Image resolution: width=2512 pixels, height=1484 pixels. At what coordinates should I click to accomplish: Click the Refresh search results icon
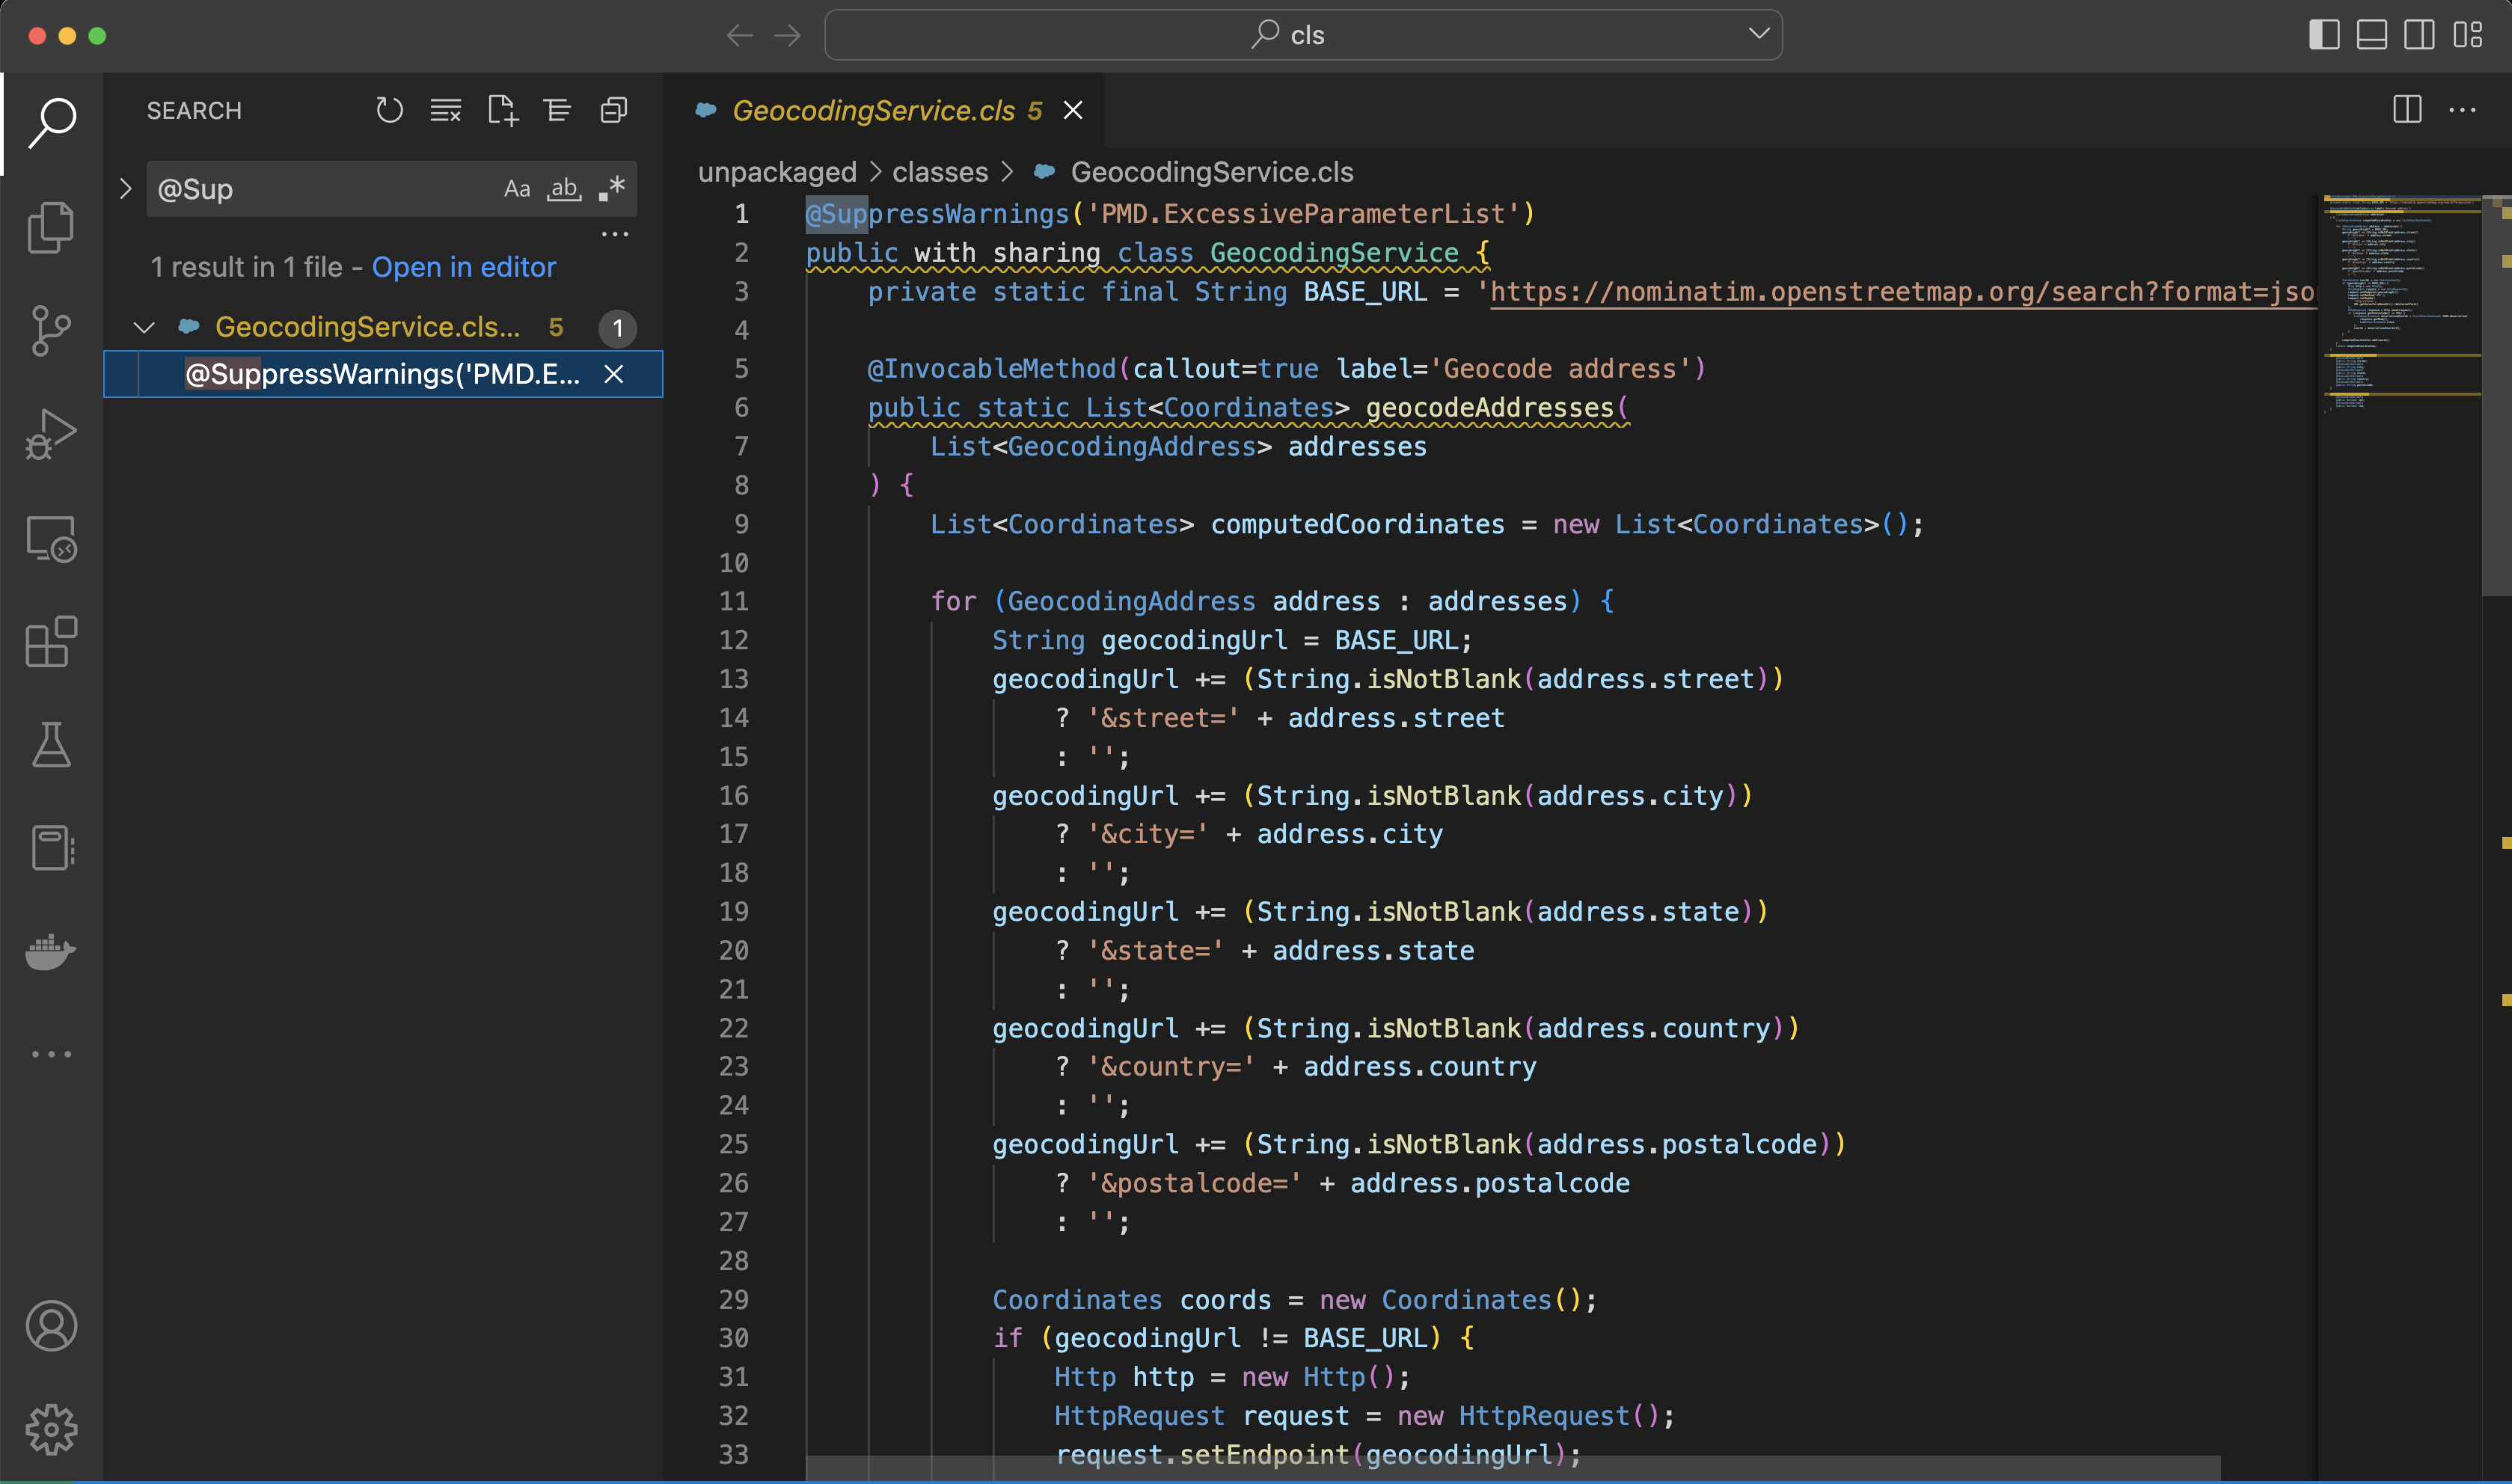[x=389, y=110]
